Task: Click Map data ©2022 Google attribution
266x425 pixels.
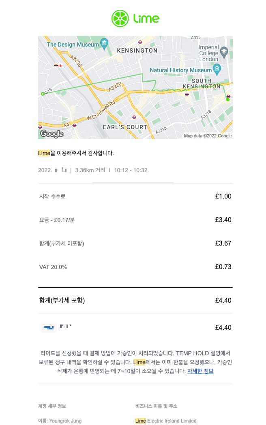Action: 208,136
